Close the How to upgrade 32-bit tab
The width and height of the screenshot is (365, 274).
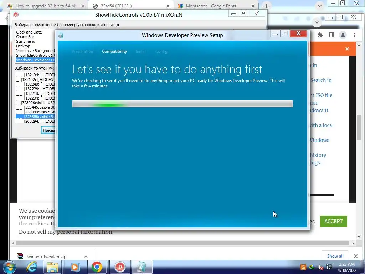(83, 6)
